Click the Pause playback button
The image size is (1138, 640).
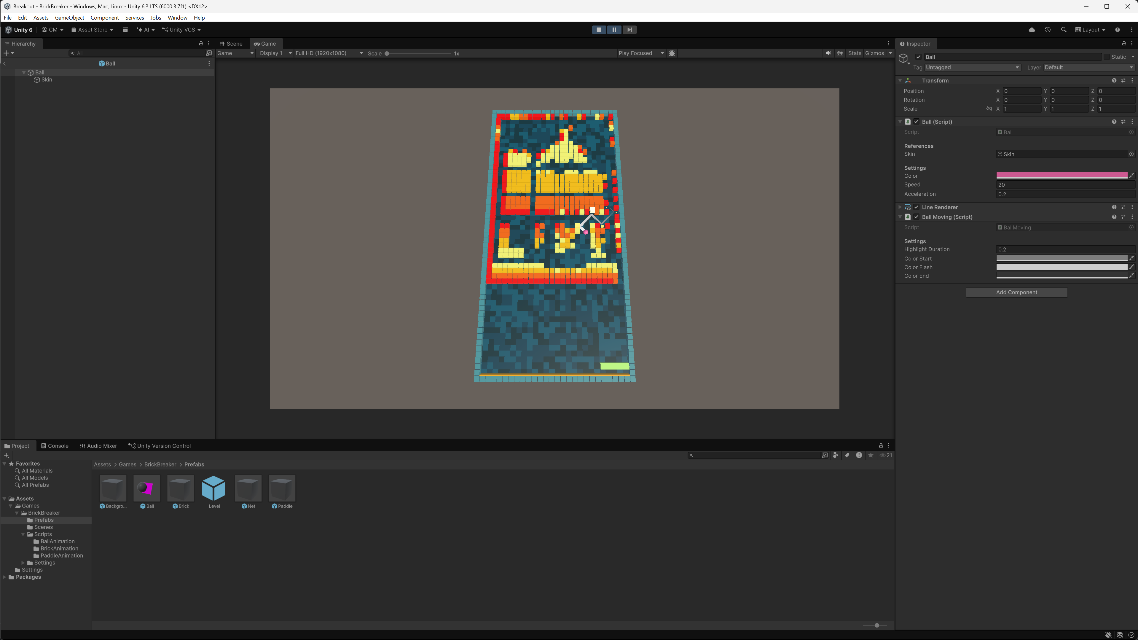click(614, 30)
